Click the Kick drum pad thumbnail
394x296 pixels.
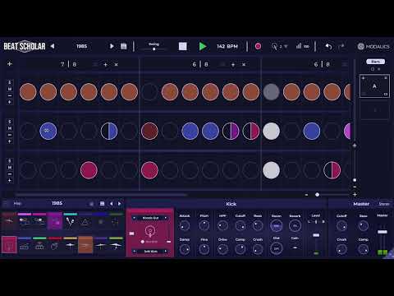9,244
